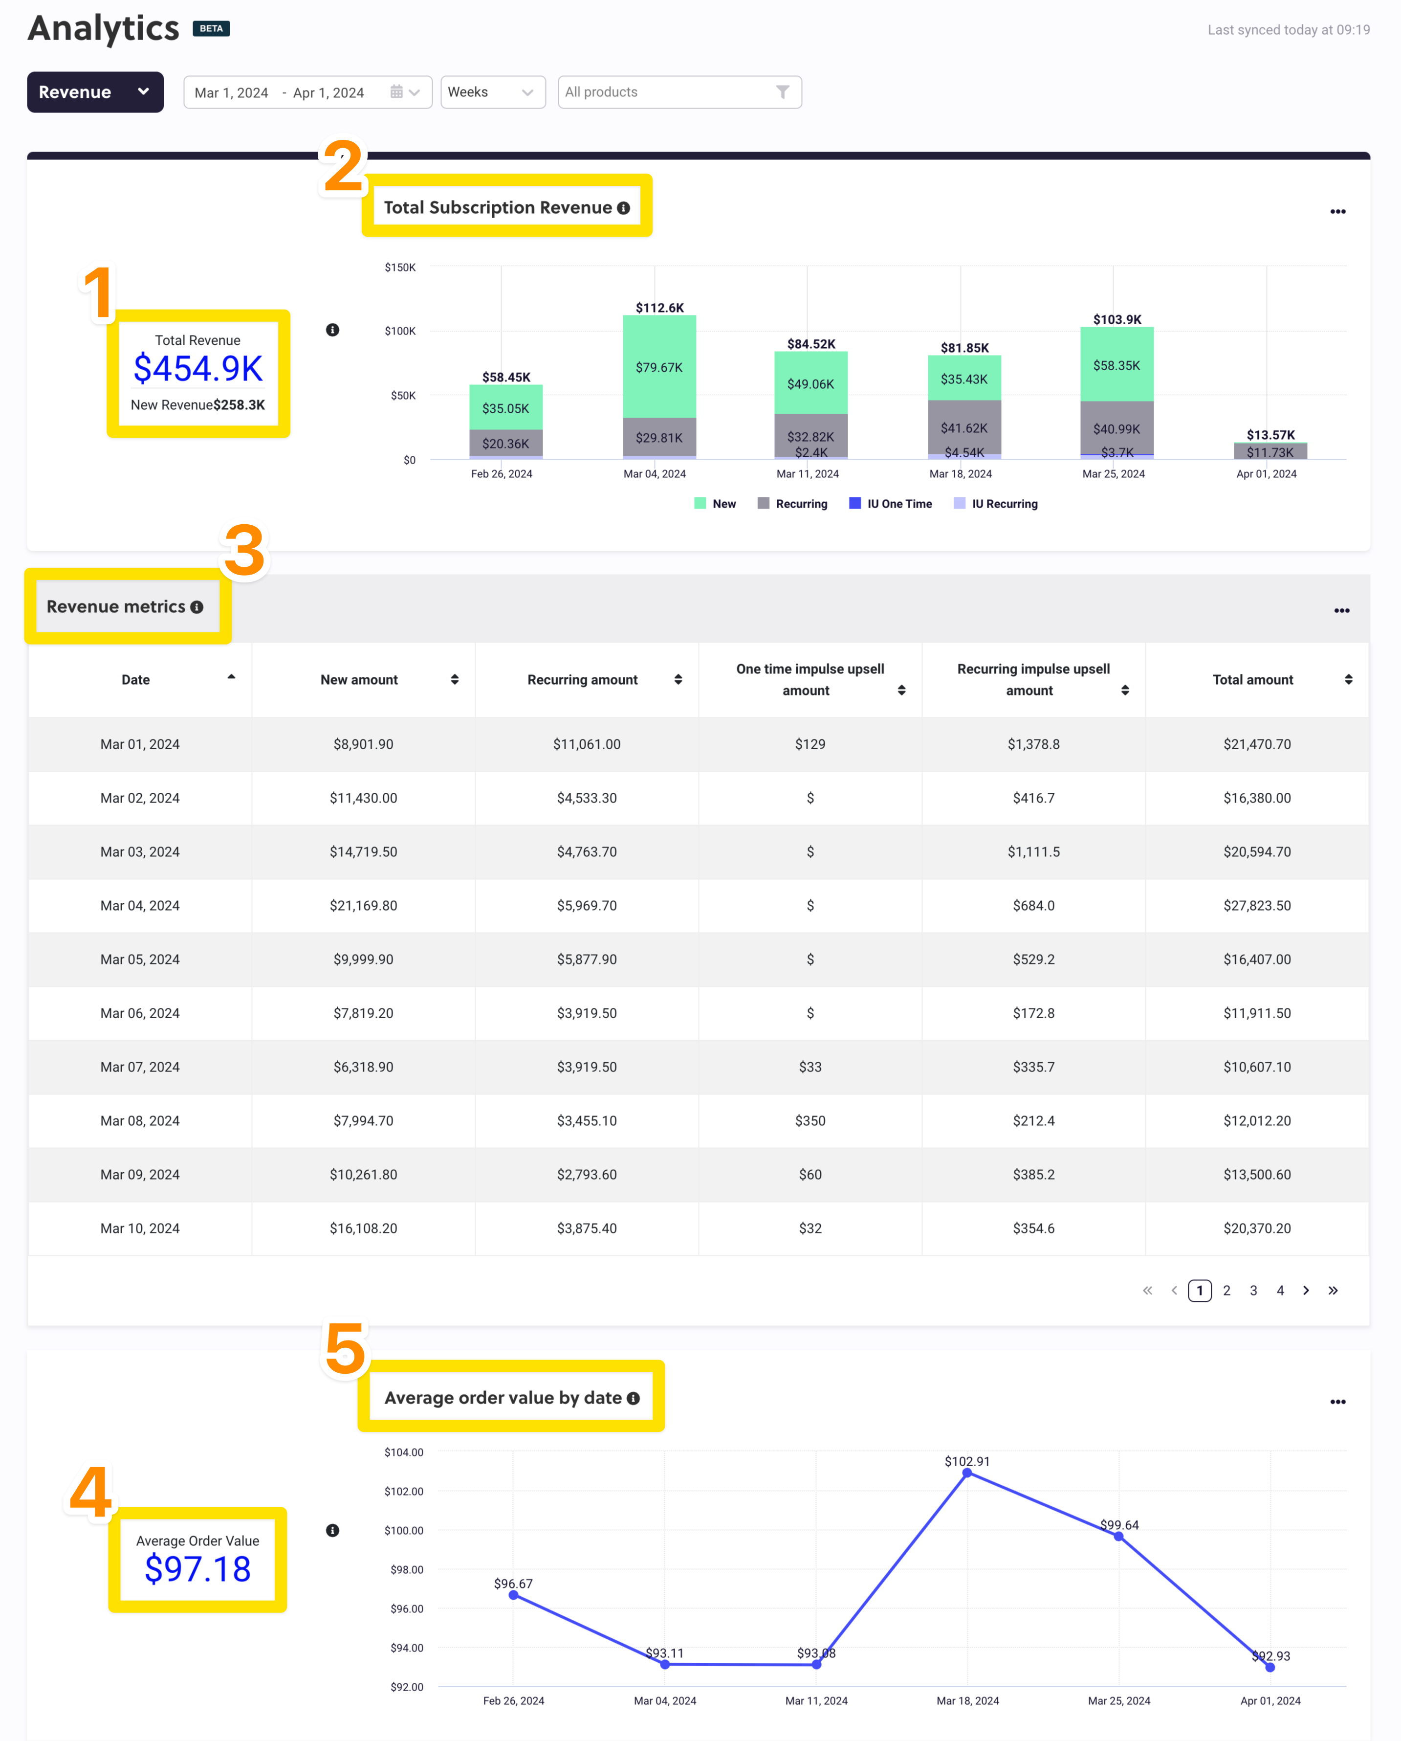1401x1741 pixels.
Task: Open the Weeks granularity dropdown
Action: pyautogui.click(x=491, y=92)
